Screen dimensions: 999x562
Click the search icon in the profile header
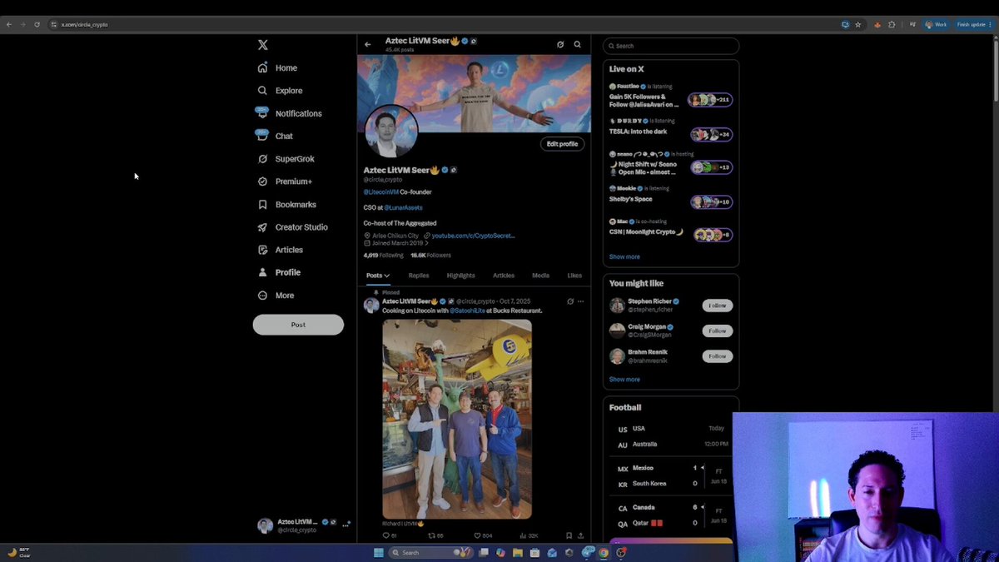tap(578, 44)
